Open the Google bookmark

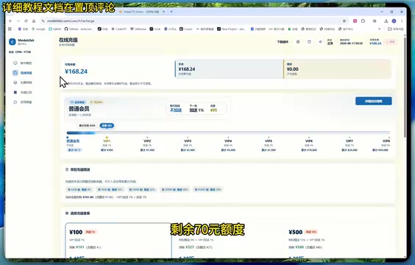click(38, 29)
